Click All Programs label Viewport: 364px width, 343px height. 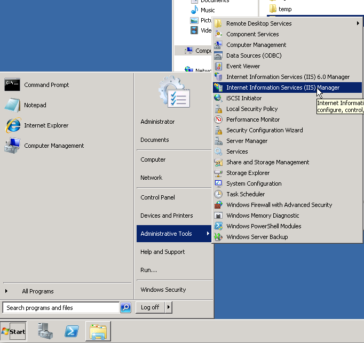[x=38, y=291]
